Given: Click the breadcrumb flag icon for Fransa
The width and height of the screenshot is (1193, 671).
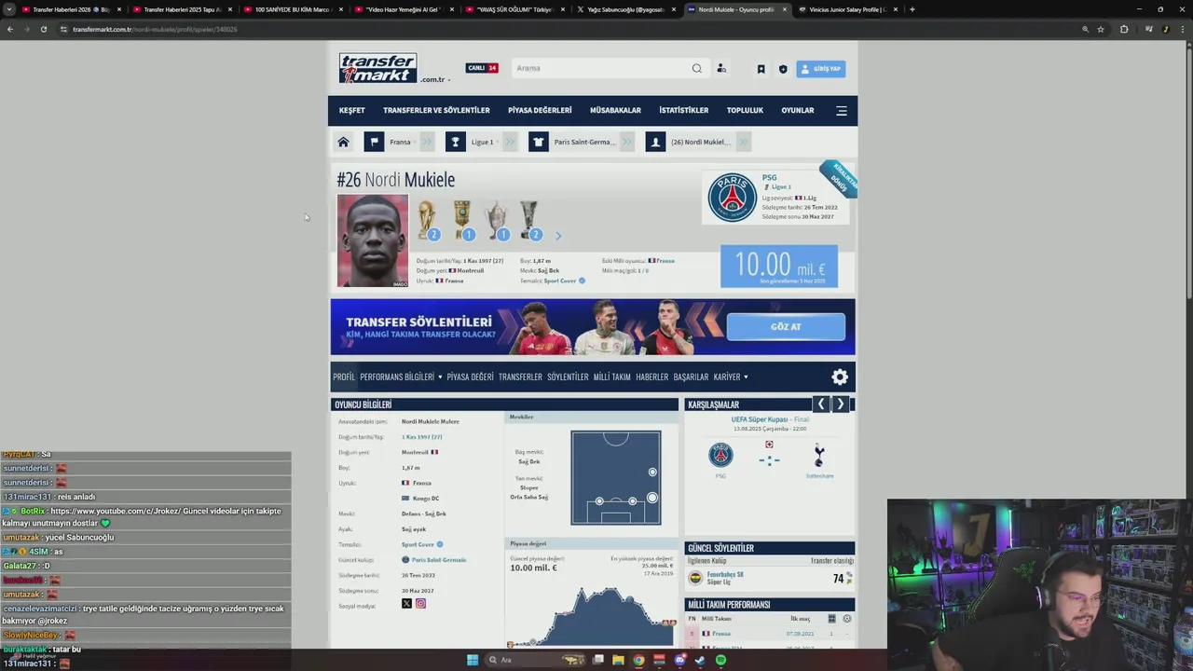Looking at the screenshot, I should click(374, 142).
